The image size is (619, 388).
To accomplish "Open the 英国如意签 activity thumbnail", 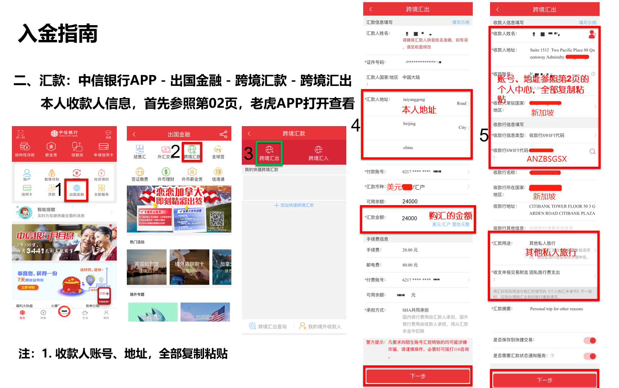I will pyautogui.click(x=147, y=267).
